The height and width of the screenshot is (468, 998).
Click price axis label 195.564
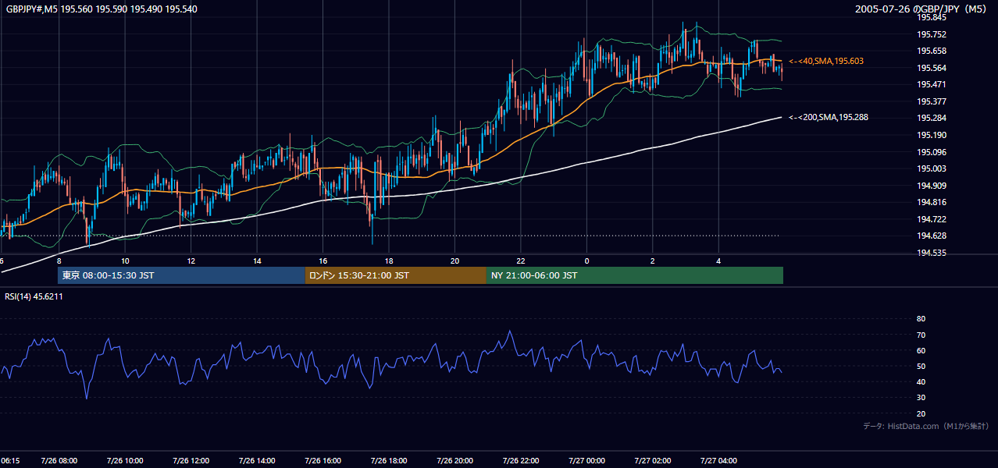[931, 68]
